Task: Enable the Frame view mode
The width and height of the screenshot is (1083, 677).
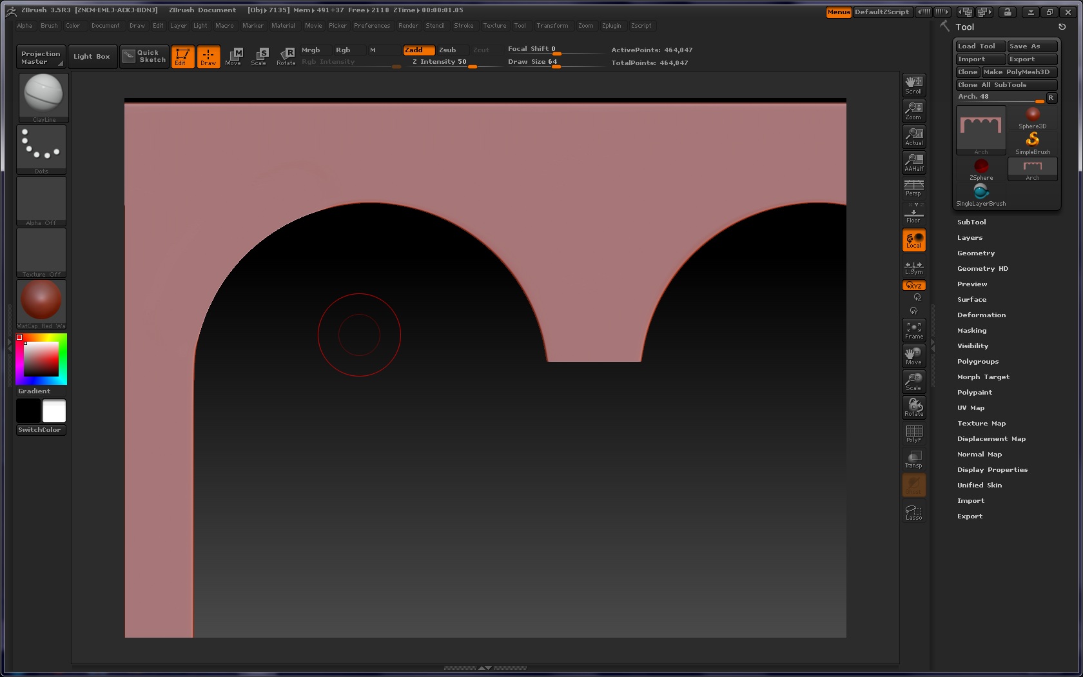Action: click(x=913, y=330)
